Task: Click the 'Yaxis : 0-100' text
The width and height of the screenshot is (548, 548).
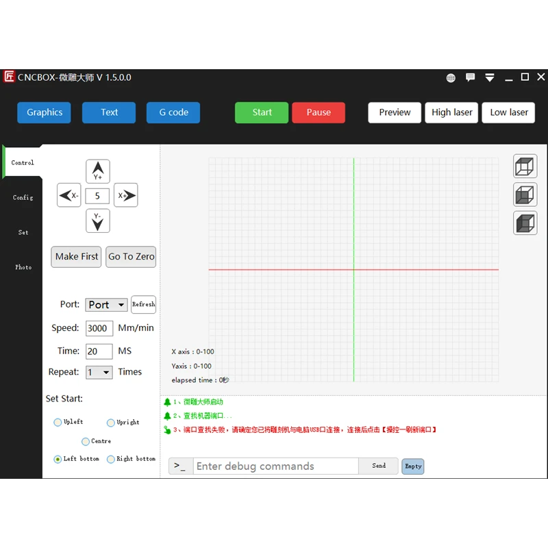Action: point(191,366)
